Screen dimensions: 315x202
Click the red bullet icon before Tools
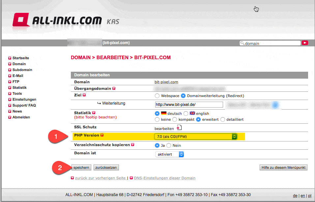tap(10, 94)
